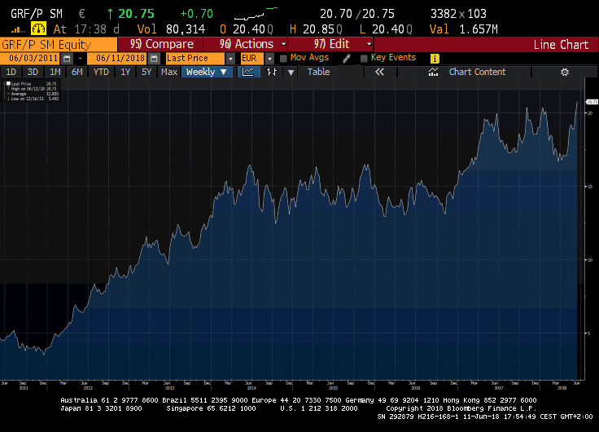
Task: Click the 20.70 / 20.75 bid-ask quote
Action: coord(356,14)
